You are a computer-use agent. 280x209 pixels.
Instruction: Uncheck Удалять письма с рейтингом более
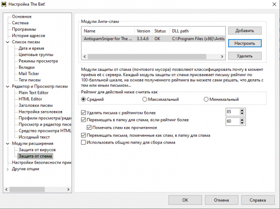click(84, 112)
